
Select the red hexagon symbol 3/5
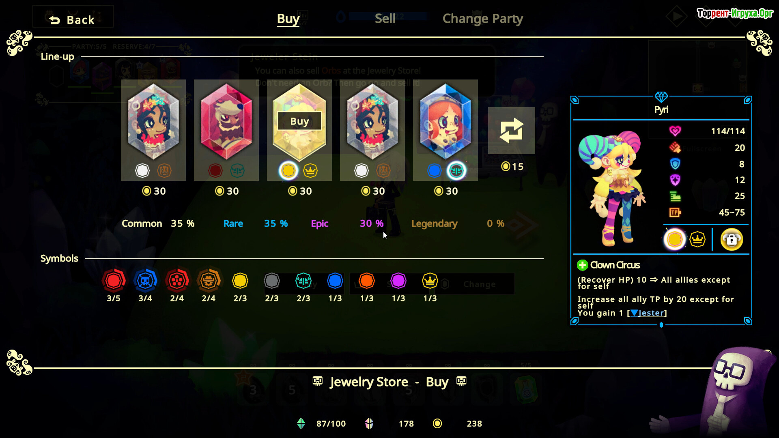tap(114, 280)
